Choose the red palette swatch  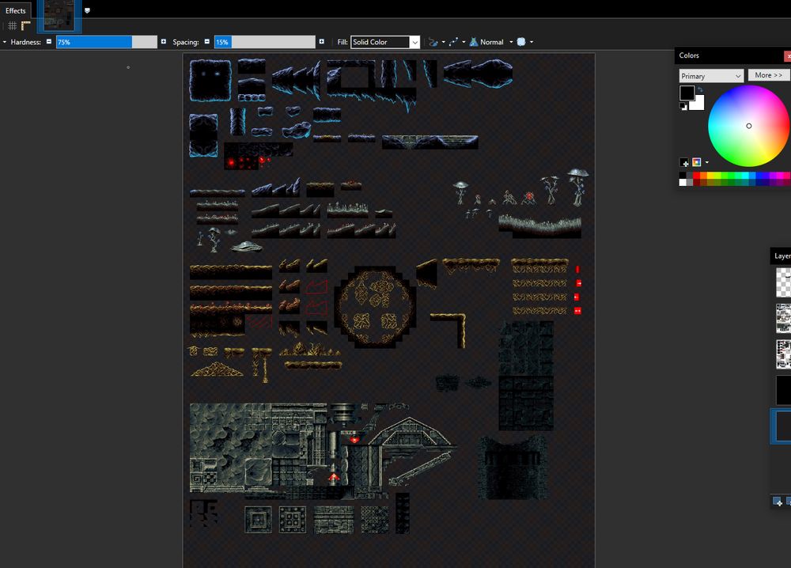[697, 176]
